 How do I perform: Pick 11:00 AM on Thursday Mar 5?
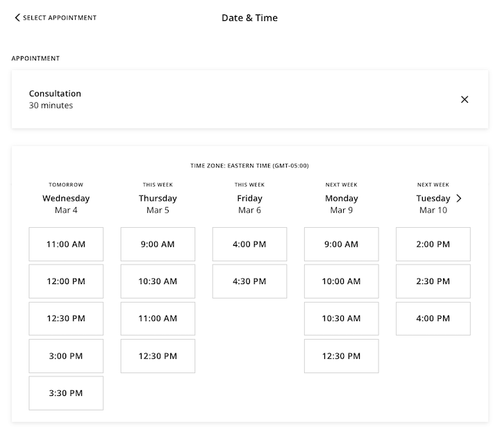(158, 319)
